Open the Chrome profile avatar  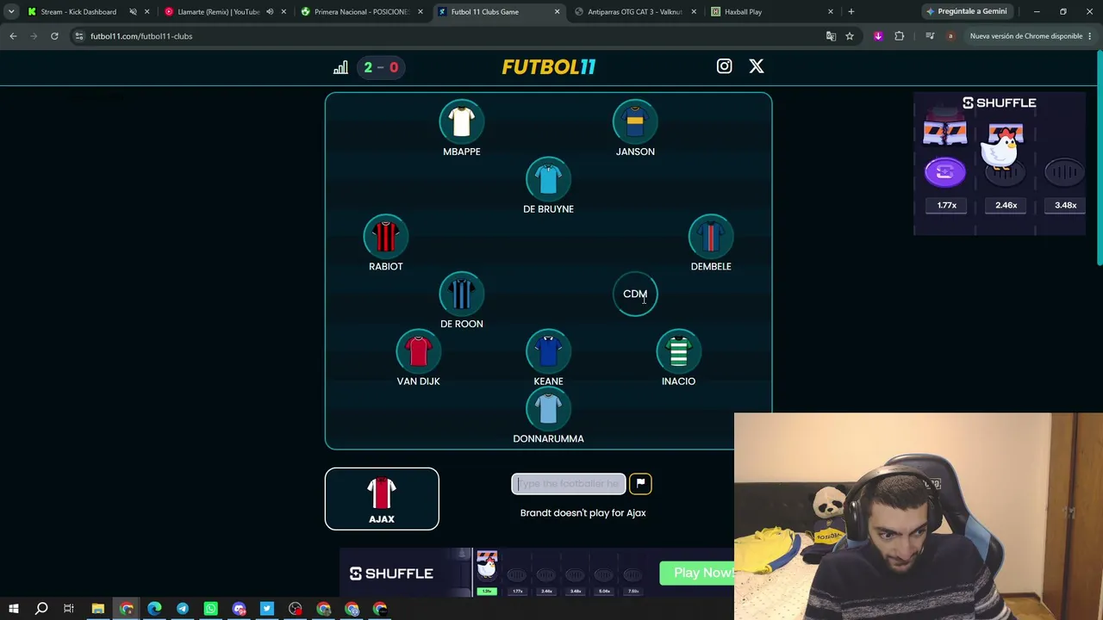tap(950, 36)
